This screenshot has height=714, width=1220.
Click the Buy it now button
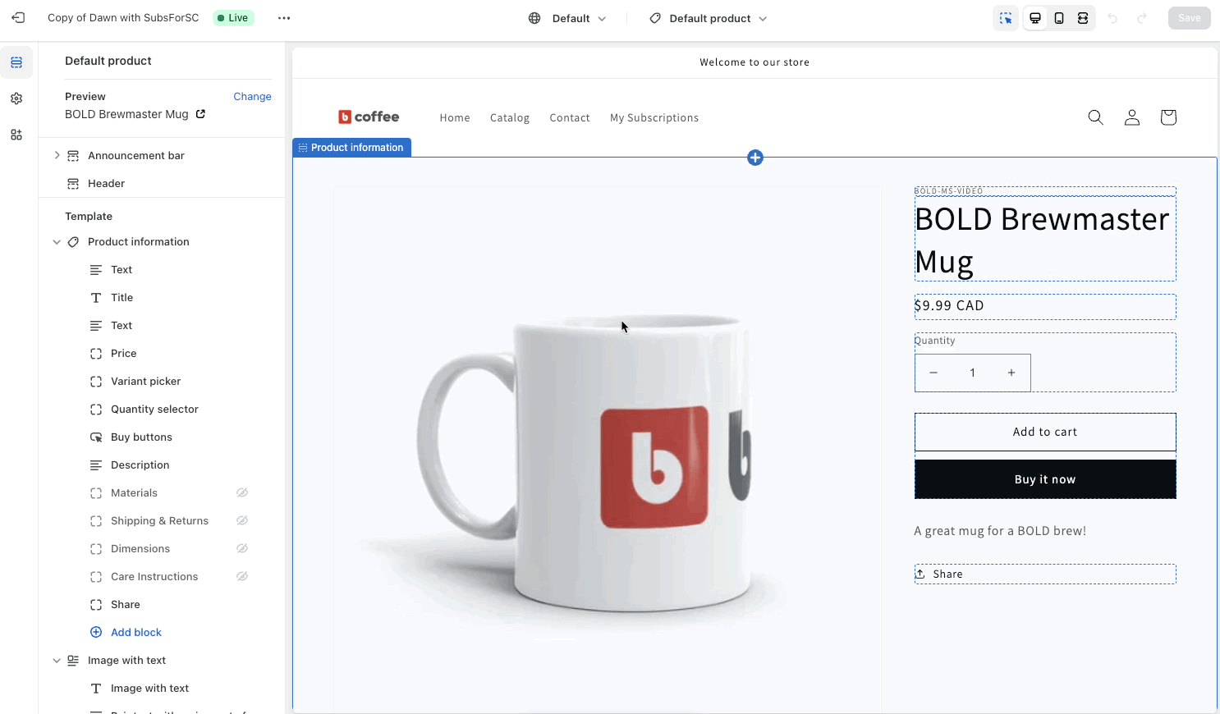1045,479
